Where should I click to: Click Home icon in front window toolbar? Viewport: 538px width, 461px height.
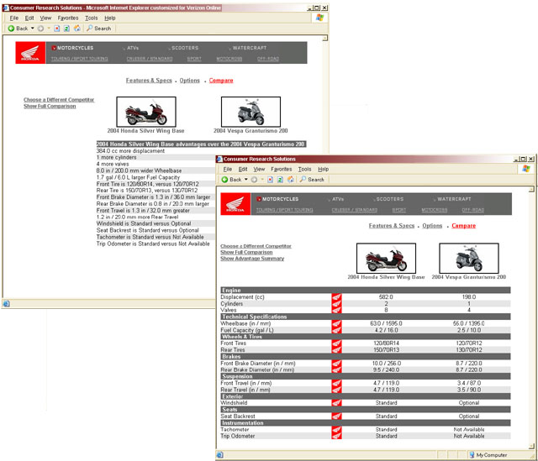(x=291, y=180)
